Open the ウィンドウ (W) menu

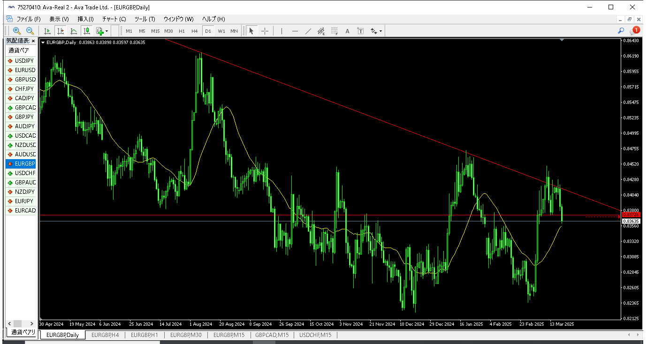coord(178,19)
